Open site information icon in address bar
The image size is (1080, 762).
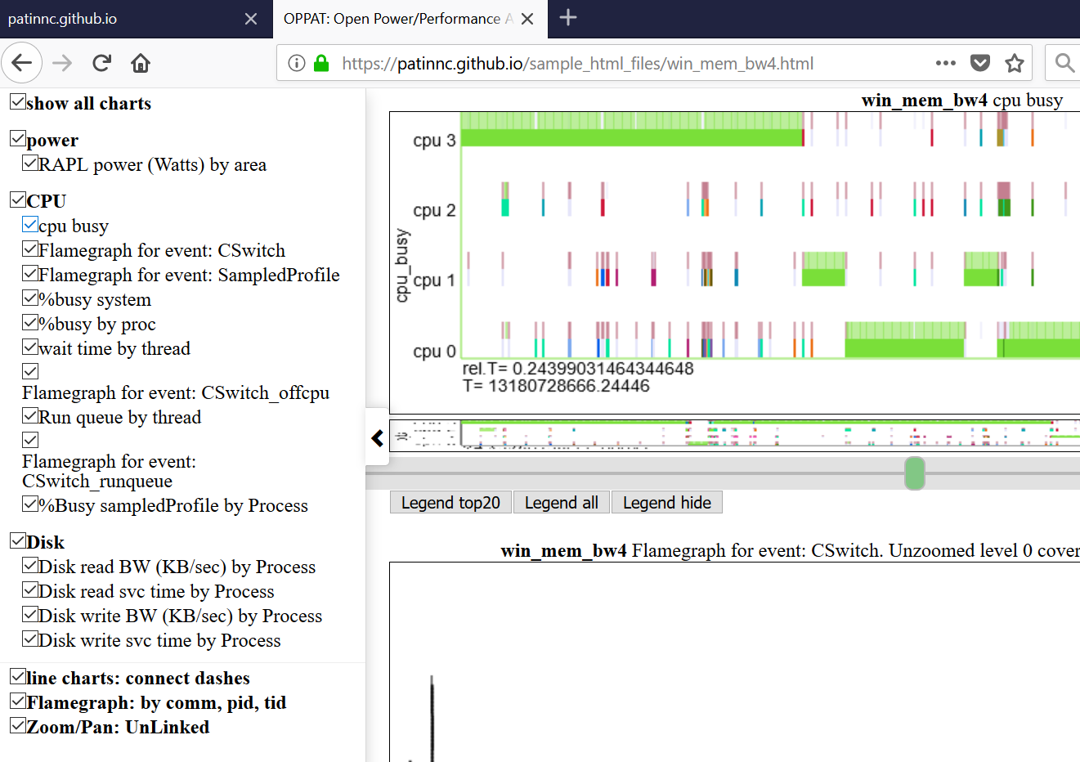pyautogui.click(x=297, y=63)
